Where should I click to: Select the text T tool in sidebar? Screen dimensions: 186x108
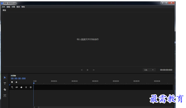(x=5, y=84)
